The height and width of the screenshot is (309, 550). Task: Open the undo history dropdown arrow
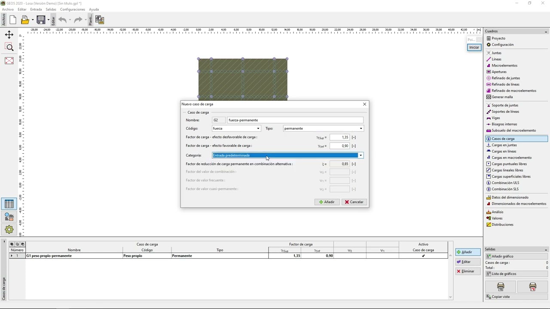tap(70, 20)
